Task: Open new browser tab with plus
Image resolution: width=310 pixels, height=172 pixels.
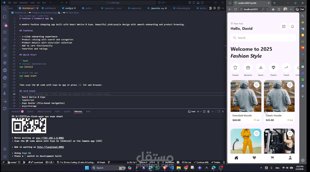Action: [274, 3]
